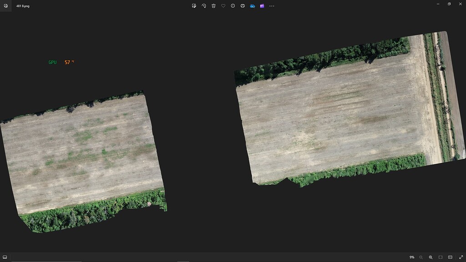466x262 pixels.
Task: Fit the image to the window
Action: 440,257
